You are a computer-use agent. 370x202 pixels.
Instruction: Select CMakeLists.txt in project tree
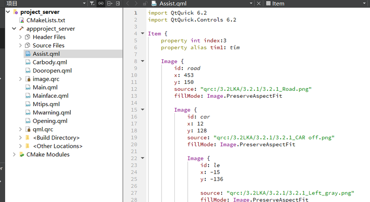tap(45, 20)
